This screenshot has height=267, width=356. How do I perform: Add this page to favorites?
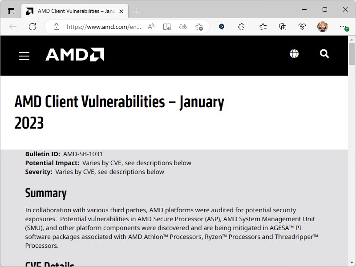(x=199, y=27)
